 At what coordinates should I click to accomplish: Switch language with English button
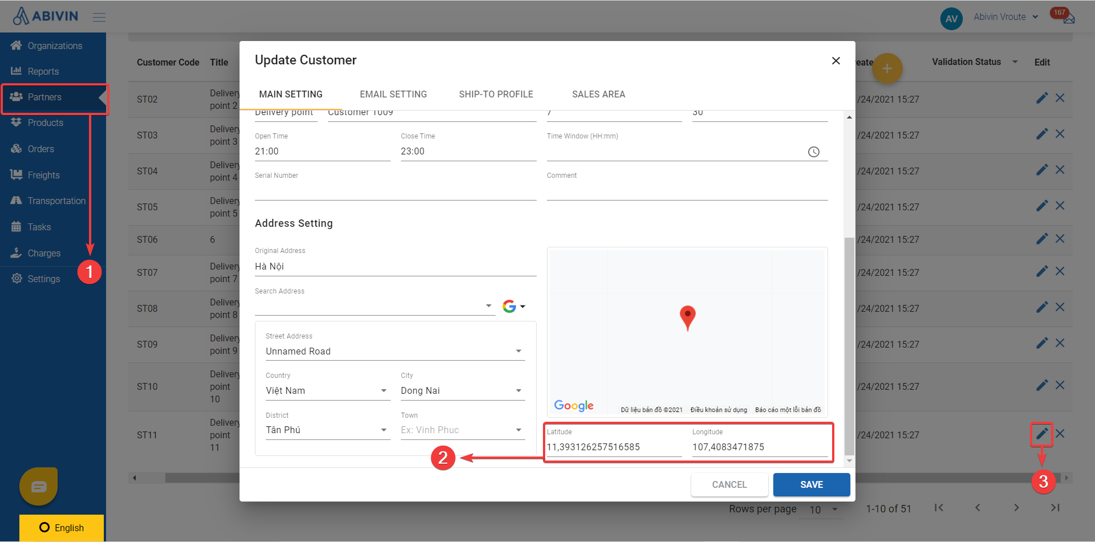point(62,528)
